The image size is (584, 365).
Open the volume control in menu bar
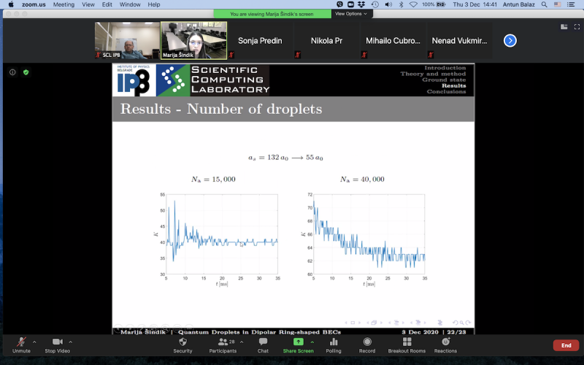388,4
